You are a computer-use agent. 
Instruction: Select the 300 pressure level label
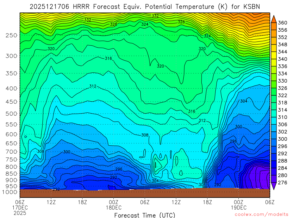point(11,56)
